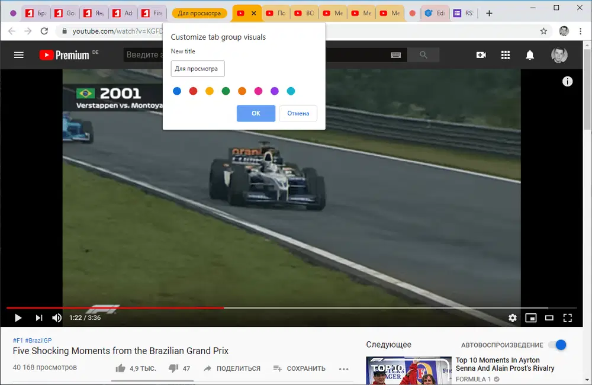The width and height of the screenshot is (592, 385).
Task: Open the more actions three-dot menu
Action: pyautogui.click(x=343, y=369)
